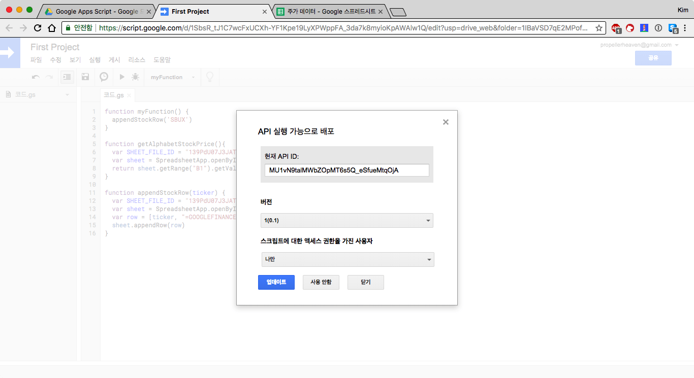
Task: Click the undo arrow icon
Action: 35,77
